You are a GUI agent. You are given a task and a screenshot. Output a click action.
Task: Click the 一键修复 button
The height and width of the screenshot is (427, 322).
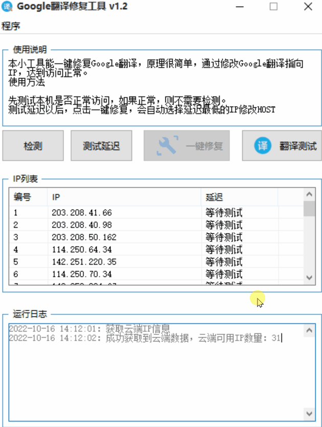click(x=186, y=146)
